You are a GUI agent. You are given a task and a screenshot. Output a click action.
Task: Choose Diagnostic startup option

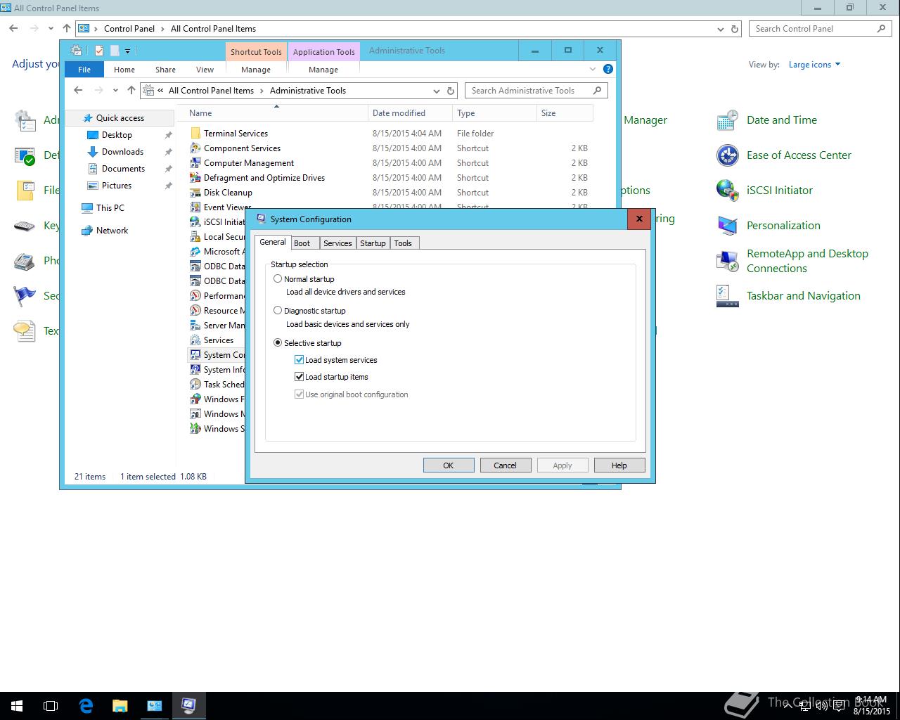(278, 310)
